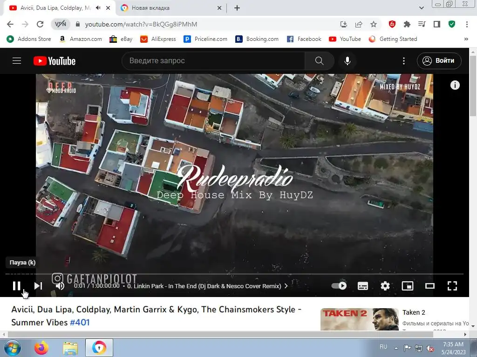Viewport: 477px width, 357px height.
Task: Turn on subtitles in video player
Action: (x=362, y=286)
